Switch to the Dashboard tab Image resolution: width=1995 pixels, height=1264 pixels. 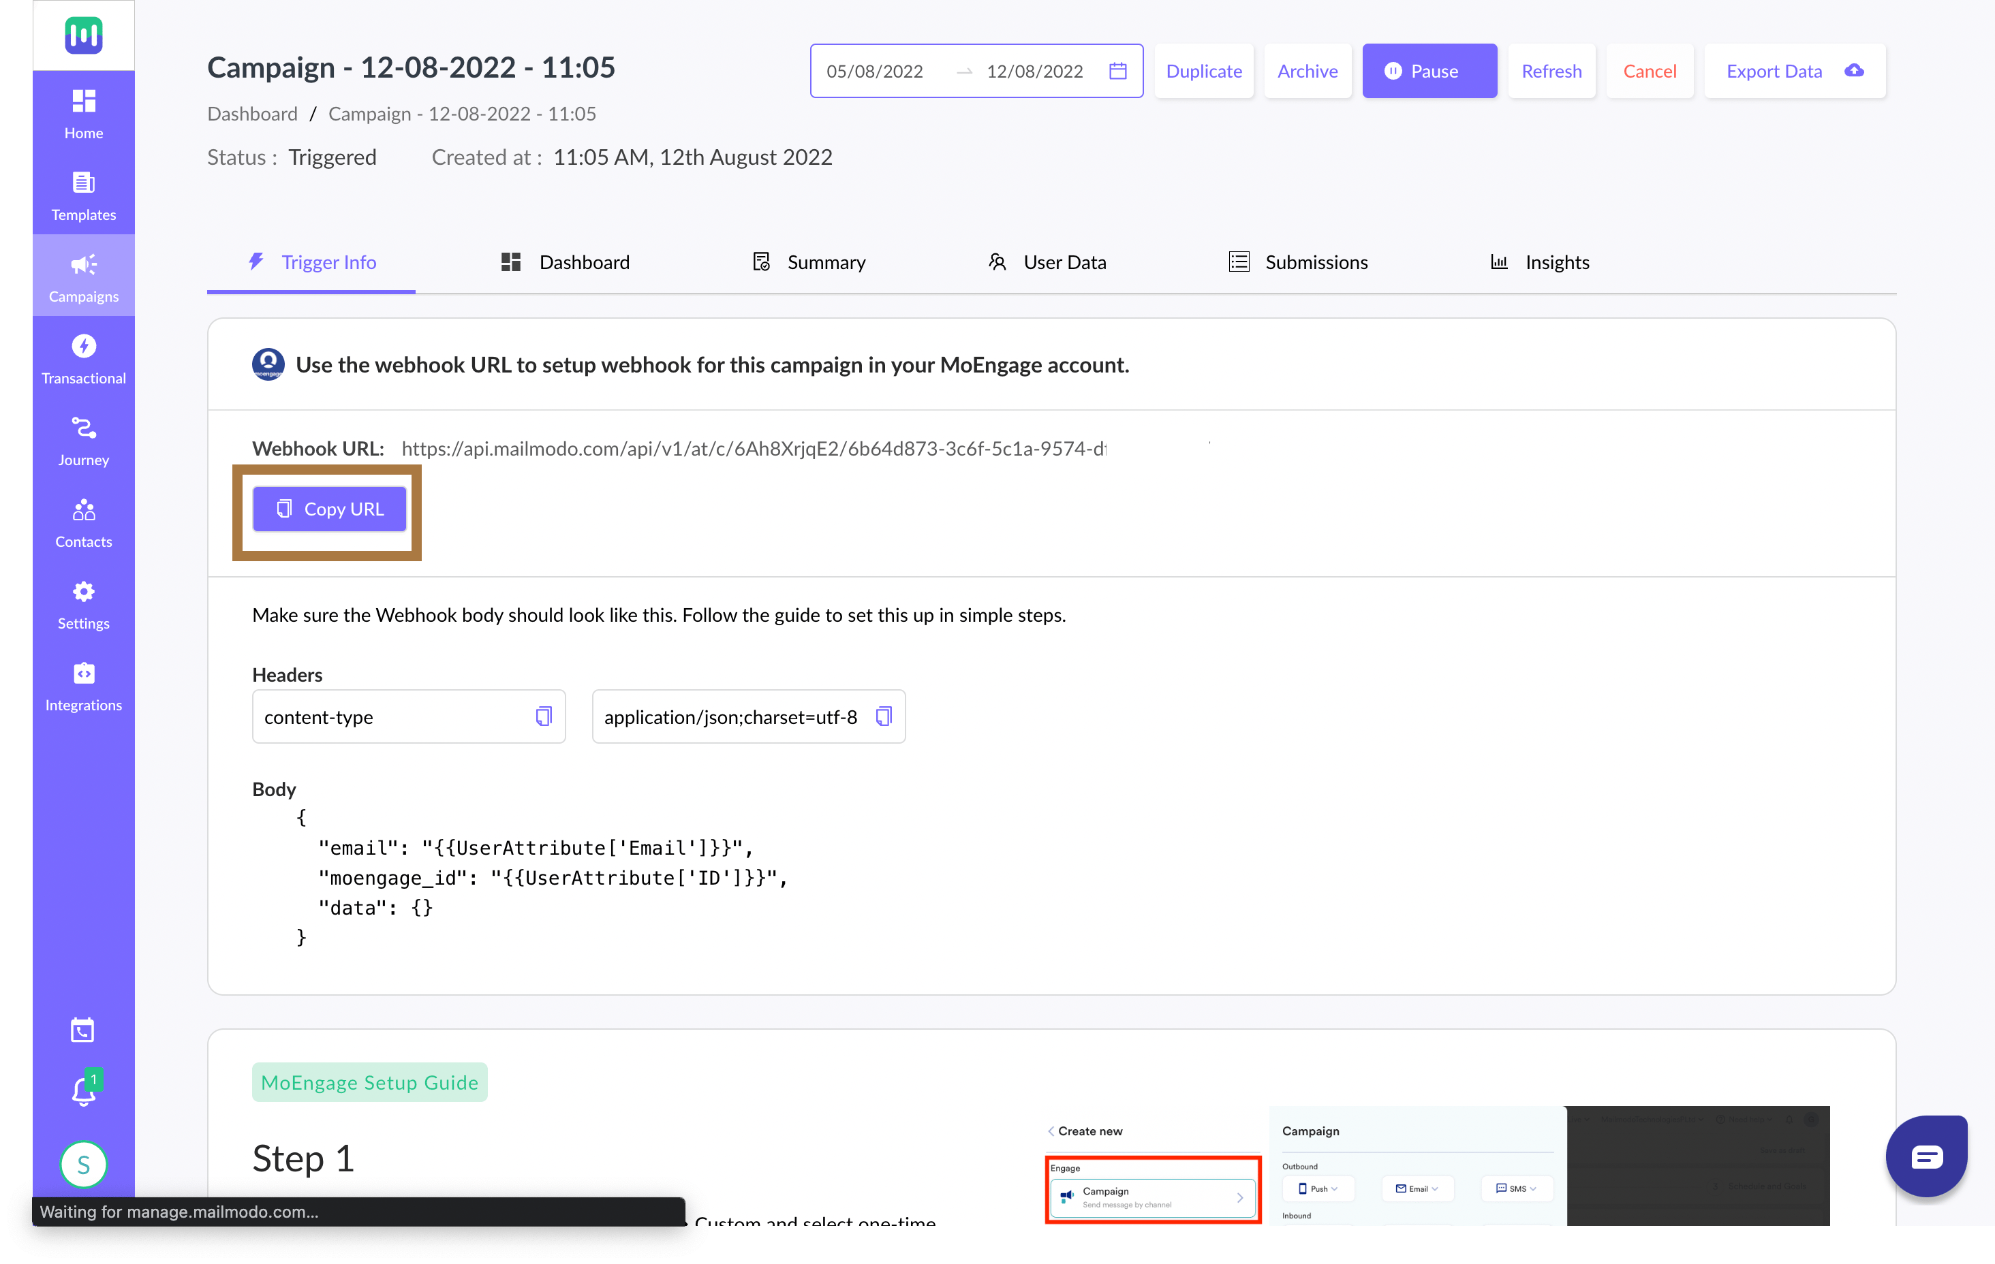tap(566, 263)
